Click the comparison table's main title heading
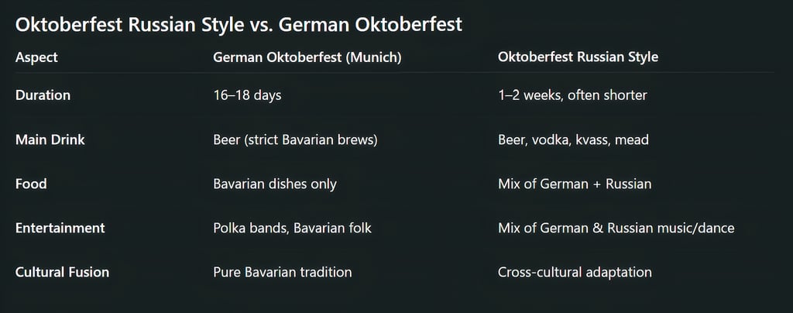 pos(239,24)
